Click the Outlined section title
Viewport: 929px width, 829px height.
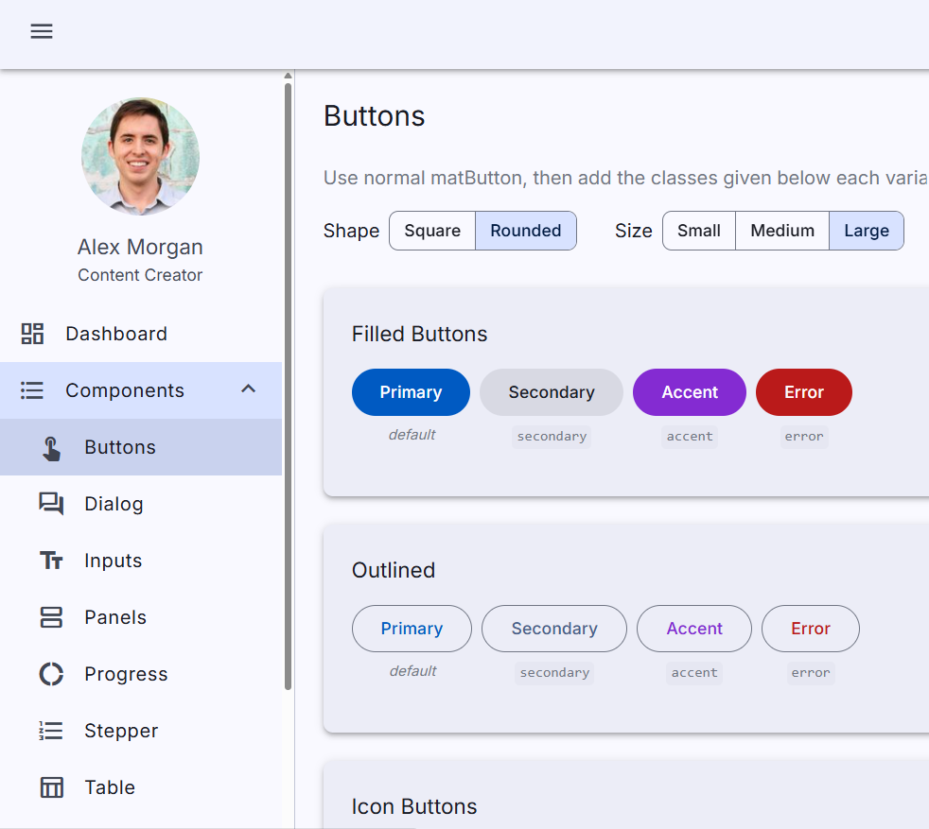(394, 570)
